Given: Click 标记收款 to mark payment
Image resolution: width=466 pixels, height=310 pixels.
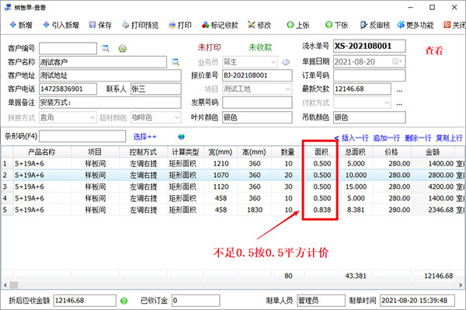Looking at the screenshot, I should pyautogui.click(x=220, y=25).
